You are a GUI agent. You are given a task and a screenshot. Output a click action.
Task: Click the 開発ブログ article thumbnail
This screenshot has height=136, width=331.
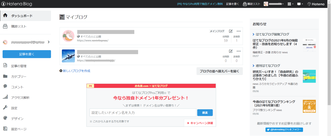click(x=309, y=45)
